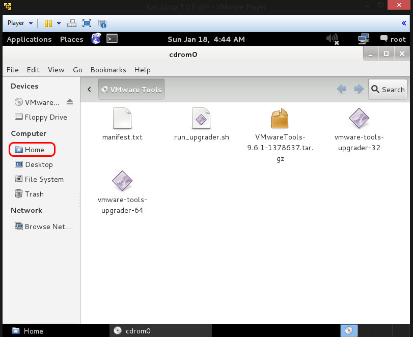This screenshot has width=413, height=337.
Task: Launch the terminal from the top panel
Action: pyautogui.click(x=113, y=39)
